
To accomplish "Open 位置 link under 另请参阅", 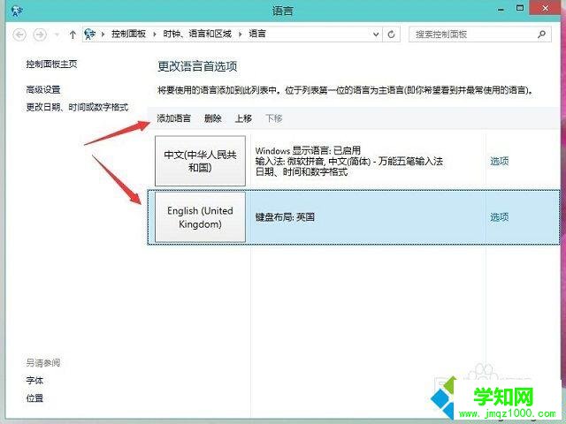I will tap(34, 398).
